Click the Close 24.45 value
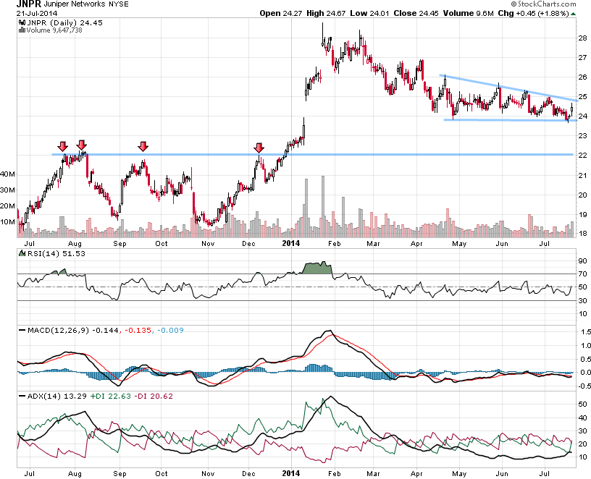 click(416, 13)
